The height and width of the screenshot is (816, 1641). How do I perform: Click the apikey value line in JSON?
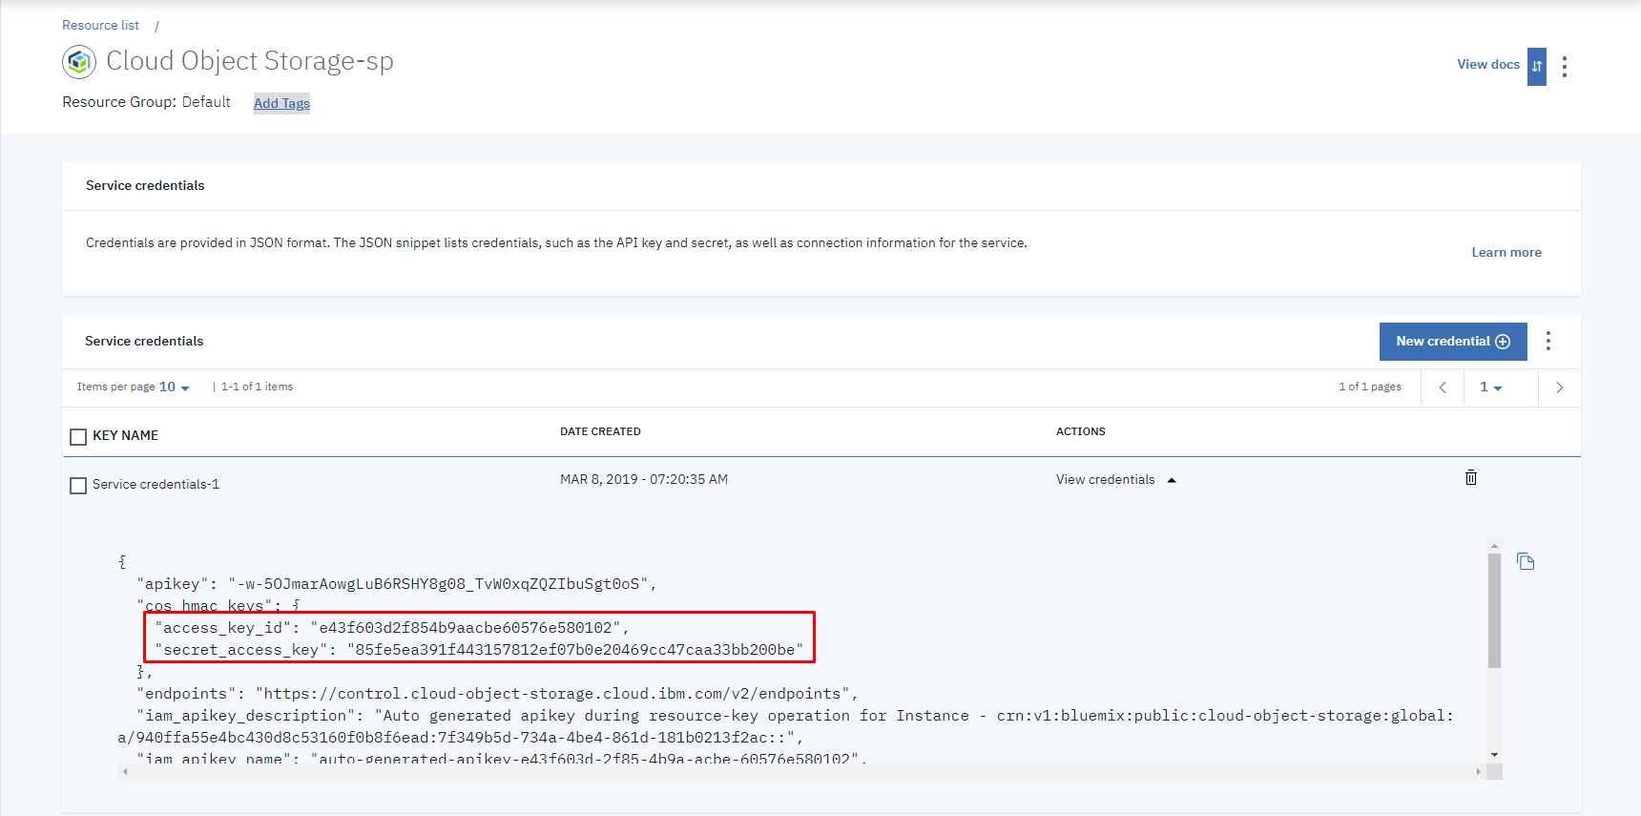(397, 584)
